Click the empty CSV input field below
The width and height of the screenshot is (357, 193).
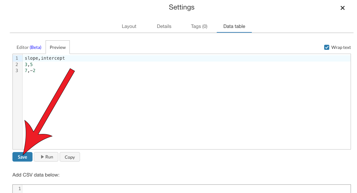[x=127, y=190]
